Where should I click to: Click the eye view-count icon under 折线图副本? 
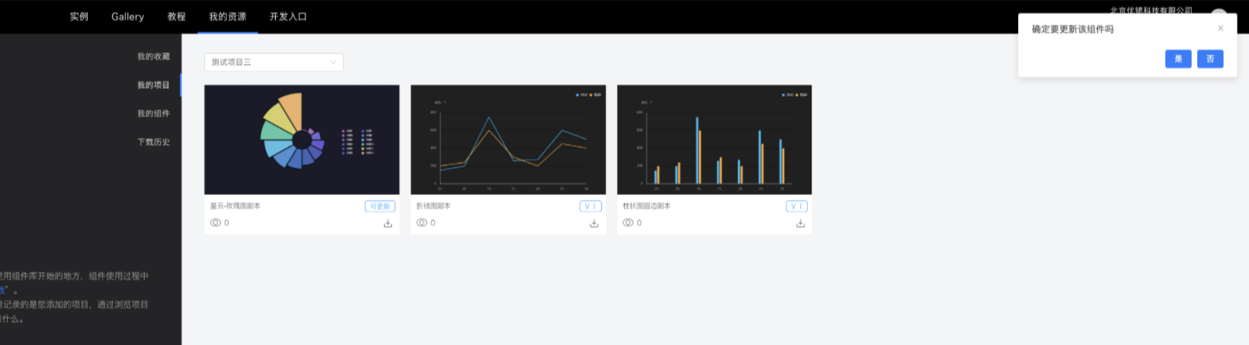421,222
